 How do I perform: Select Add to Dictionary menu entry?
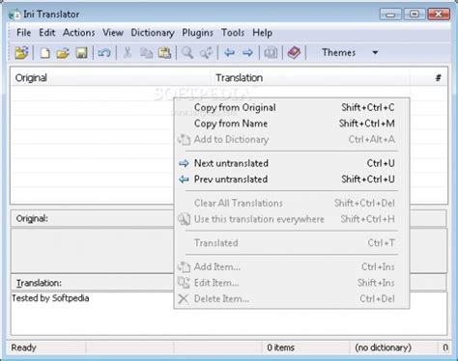tap(292, 140)
